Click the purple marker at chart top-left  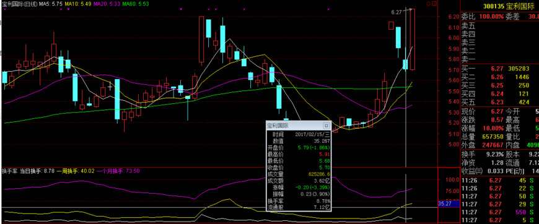[5, 9]
